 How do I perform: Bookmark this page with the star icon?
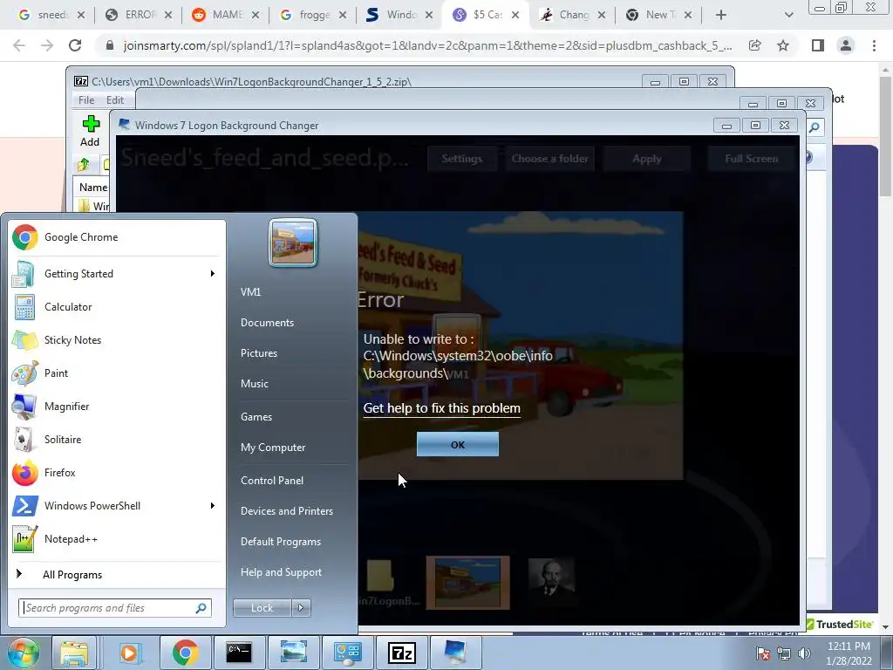tap(783, 45)
